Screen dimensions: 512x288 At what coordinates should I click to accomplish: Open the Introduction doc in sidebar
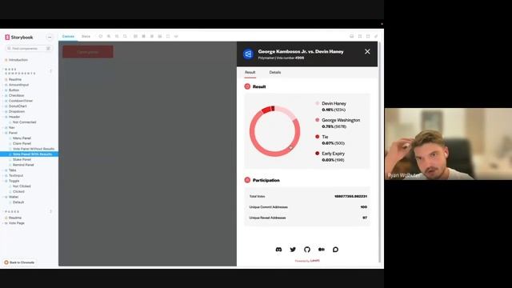point(18,60)
